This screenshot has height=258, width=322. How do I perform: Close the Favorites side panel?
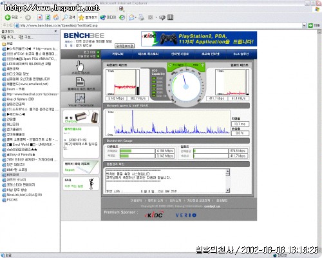56,32
